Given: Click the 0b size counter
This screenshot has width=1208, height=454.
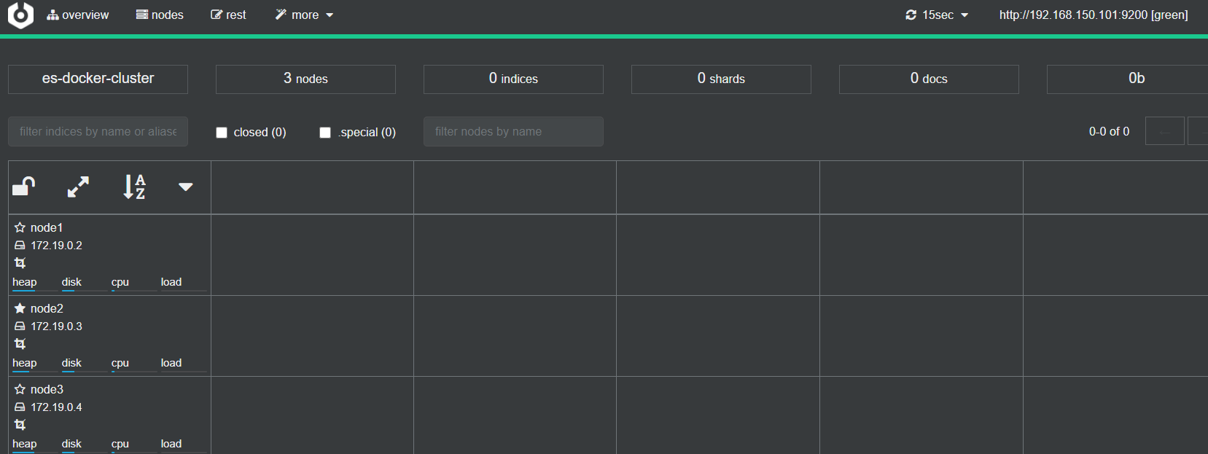Looking at the screenshot, I should [1128, 79].
